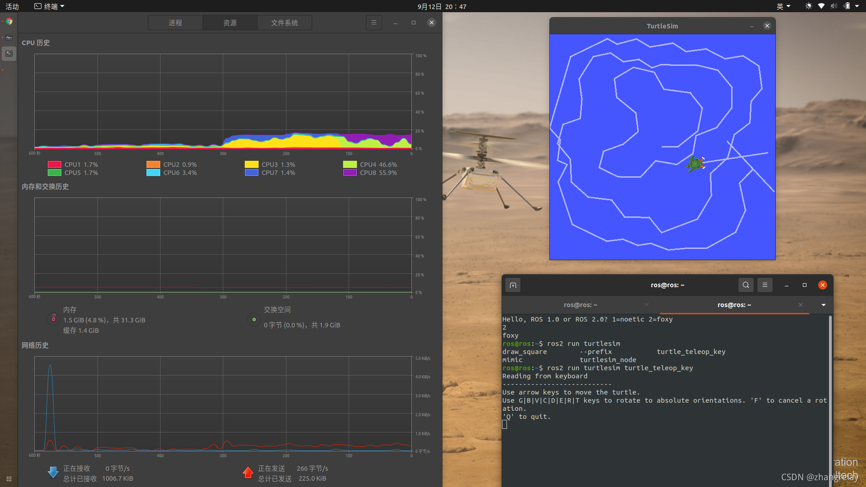Viewport: 866px width, 487px height.
Task: Click the memory pie chart color icon
Action: click(53, 319)
